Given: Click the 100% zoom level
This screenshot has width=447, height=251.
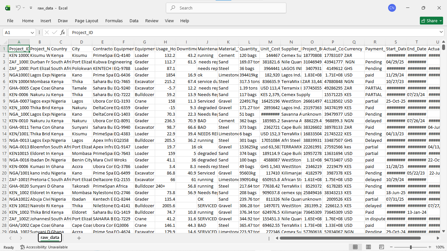Looking at the screenshot, I should (x=439, y=247).
